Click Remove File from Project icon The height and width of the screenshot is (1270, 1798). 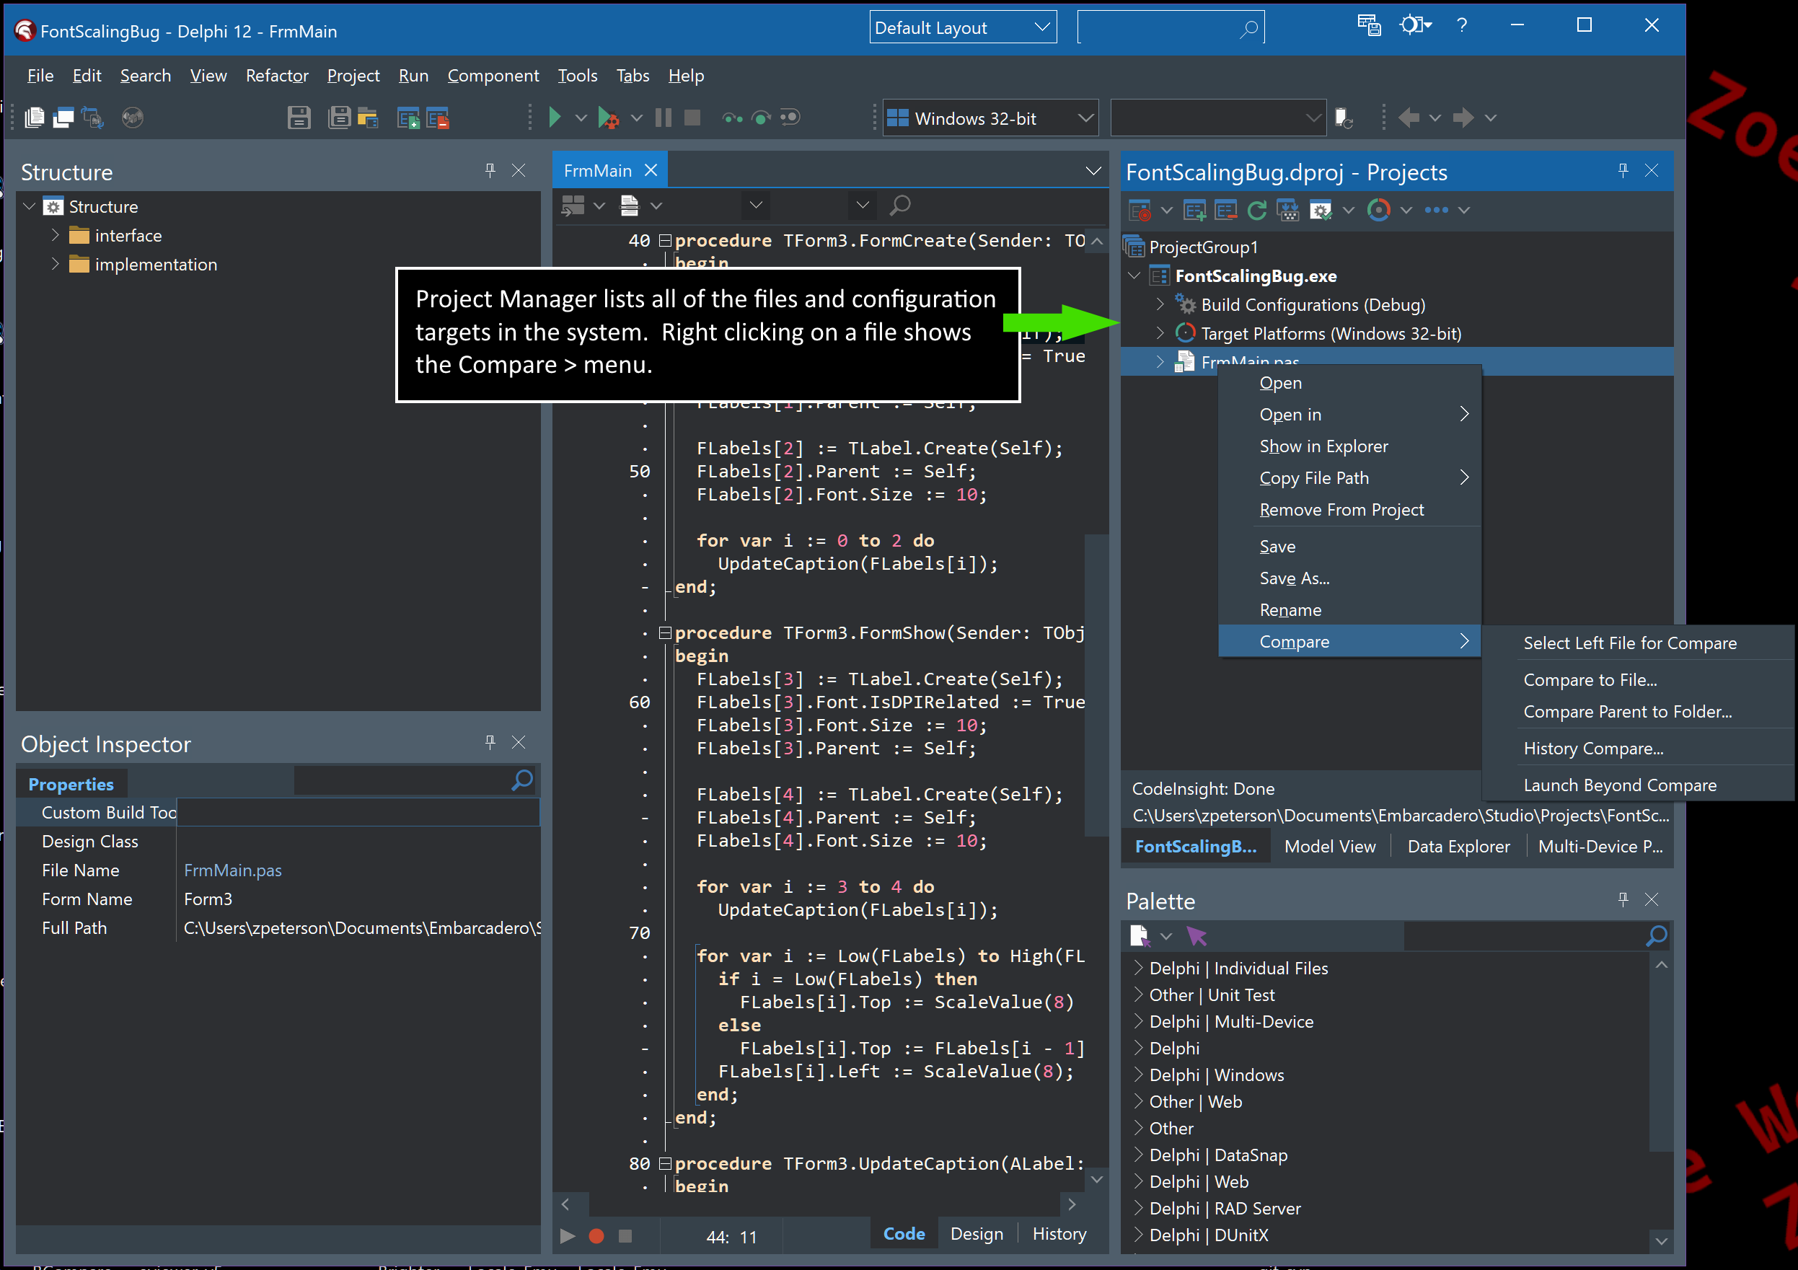tap(437, 118)
